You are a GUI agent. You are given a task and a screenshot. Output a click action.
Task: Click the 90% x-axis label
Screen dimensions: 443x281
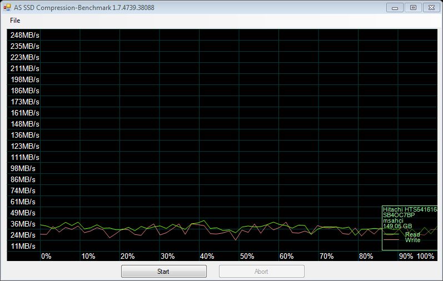(x=406, y=256)
